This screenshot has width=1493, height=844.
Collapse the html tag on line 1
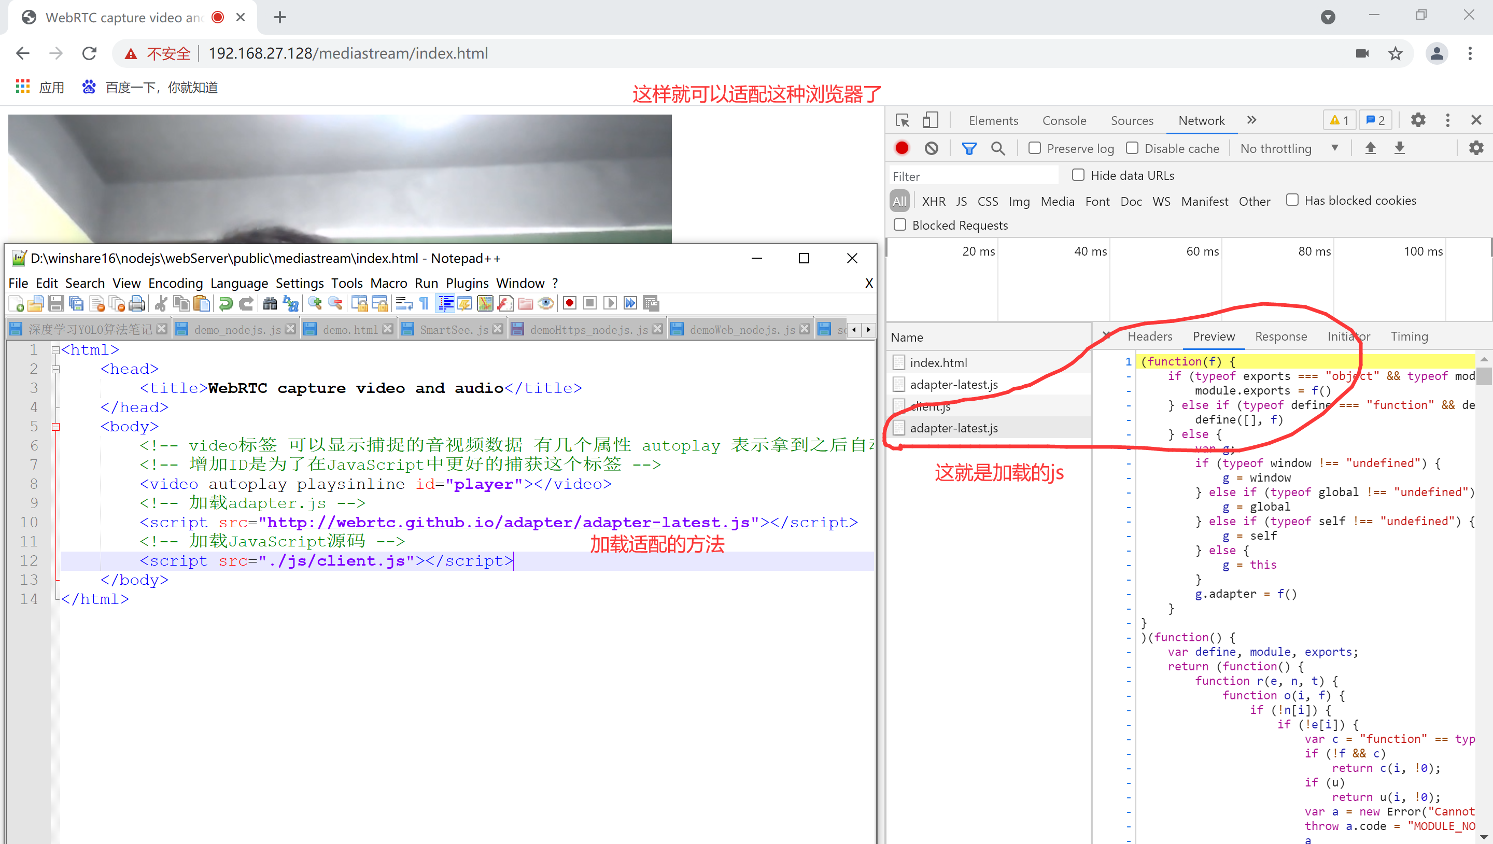pyautogui.click(x=55, y=350)
